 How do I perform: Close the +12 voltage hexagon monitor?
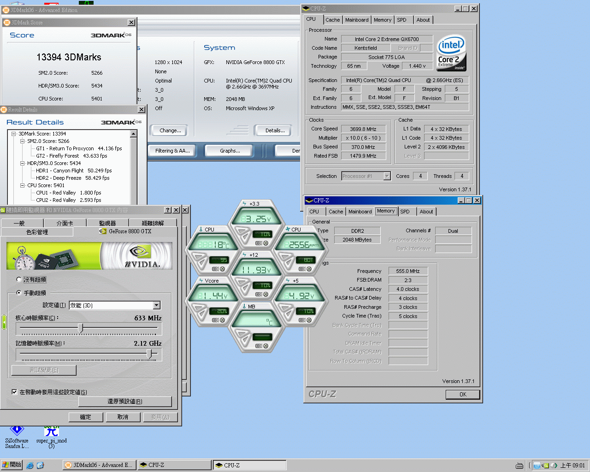click(265, 294)
